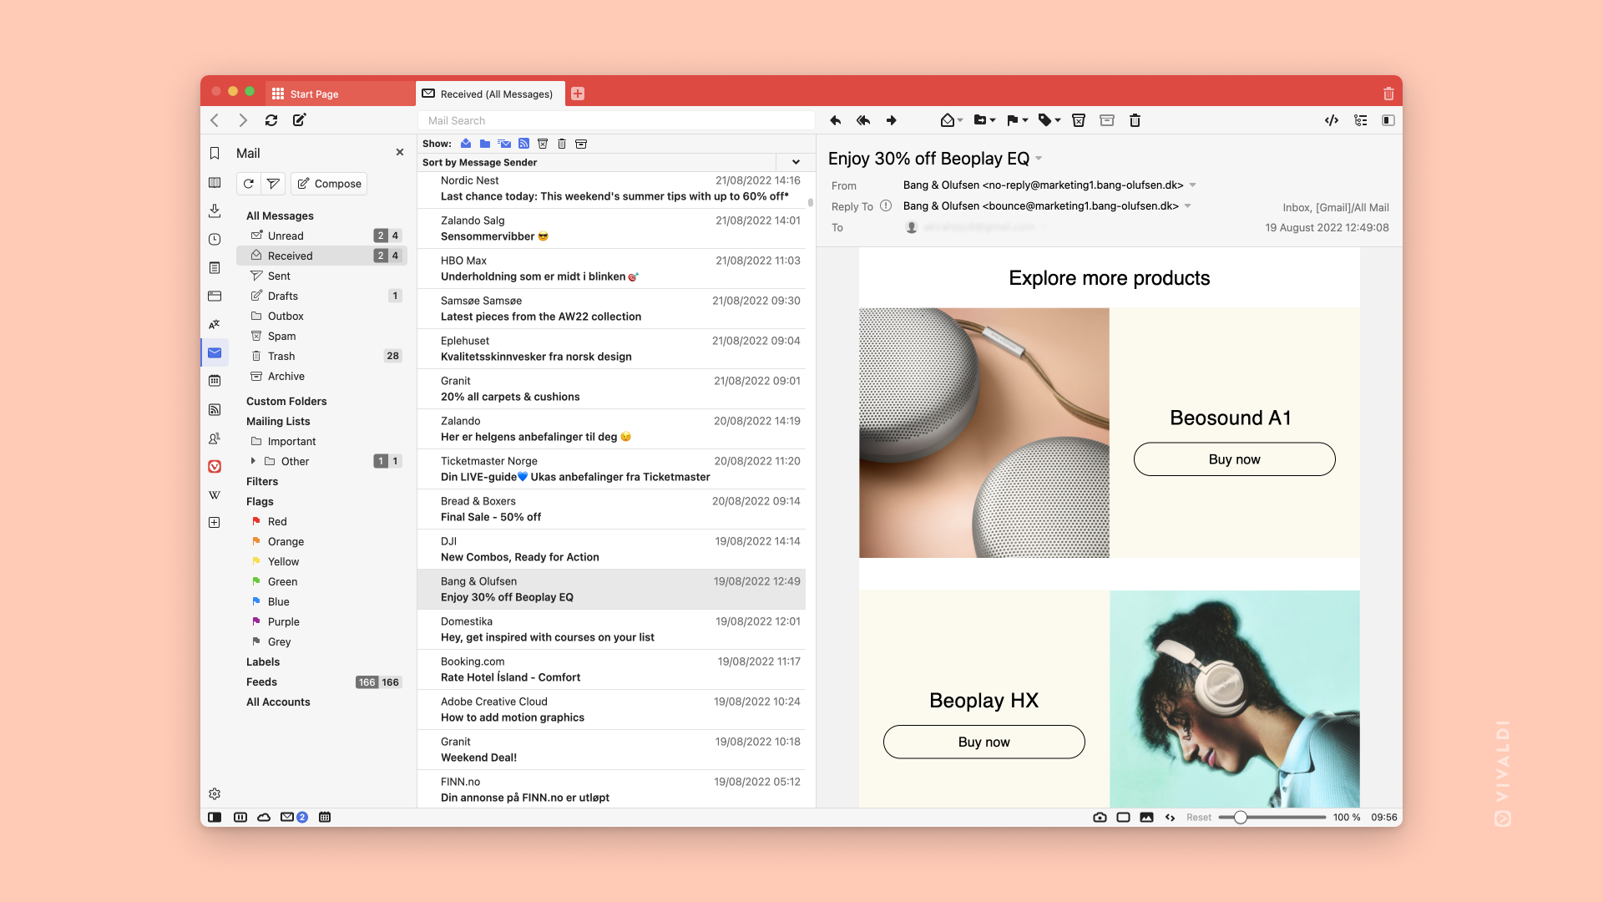1603x902 pixels.
Task: Expand the subject options arrow beside the title
Action: pos(1039,159)
